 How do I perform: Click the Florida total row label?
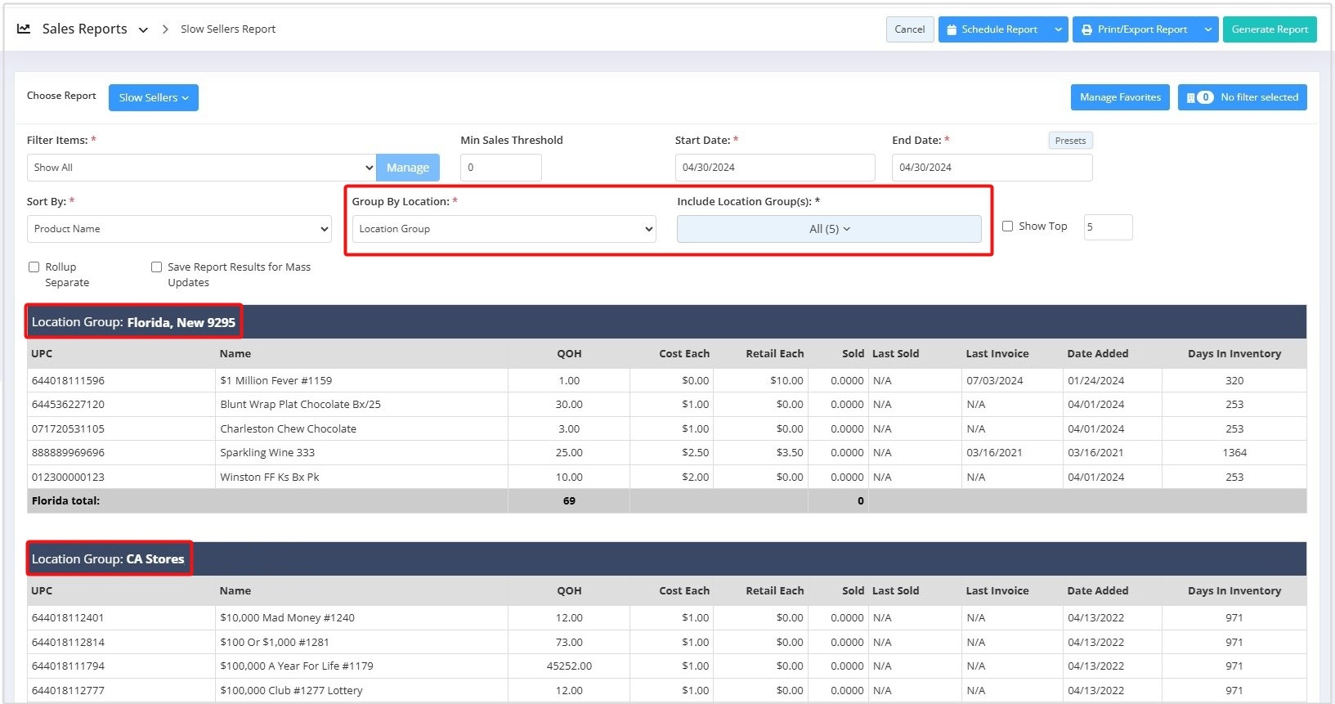(65, 501)
